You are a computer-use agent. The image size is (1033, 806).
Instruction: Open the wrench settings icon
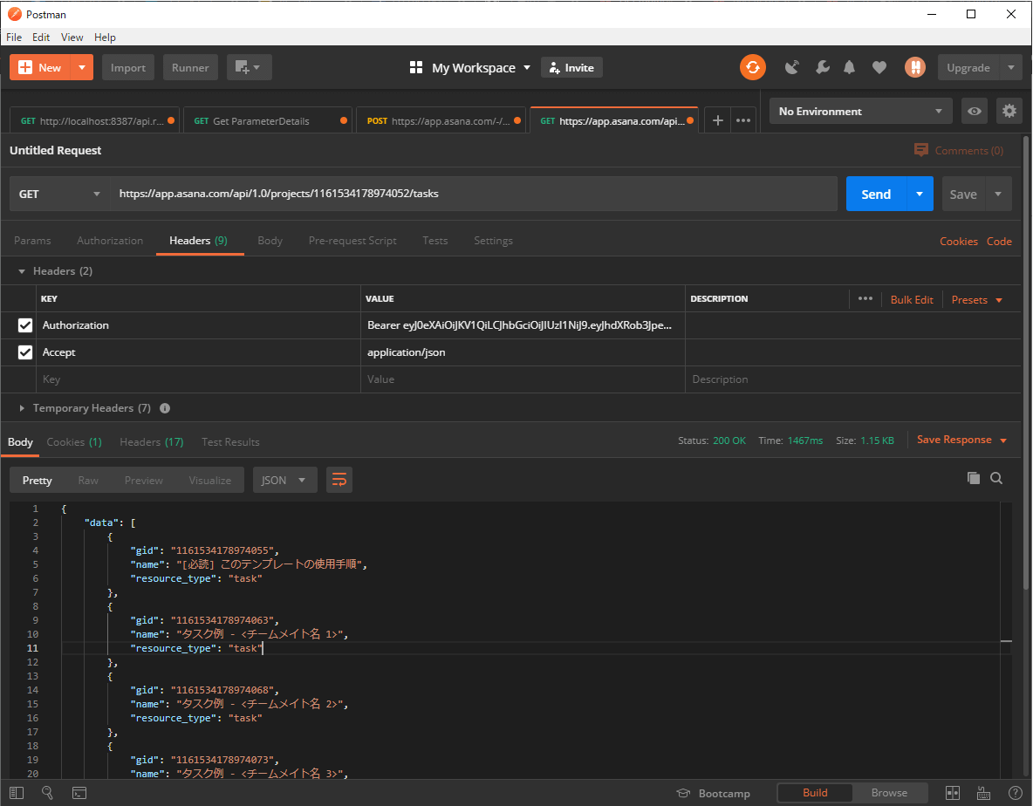(x=822, y=67)
